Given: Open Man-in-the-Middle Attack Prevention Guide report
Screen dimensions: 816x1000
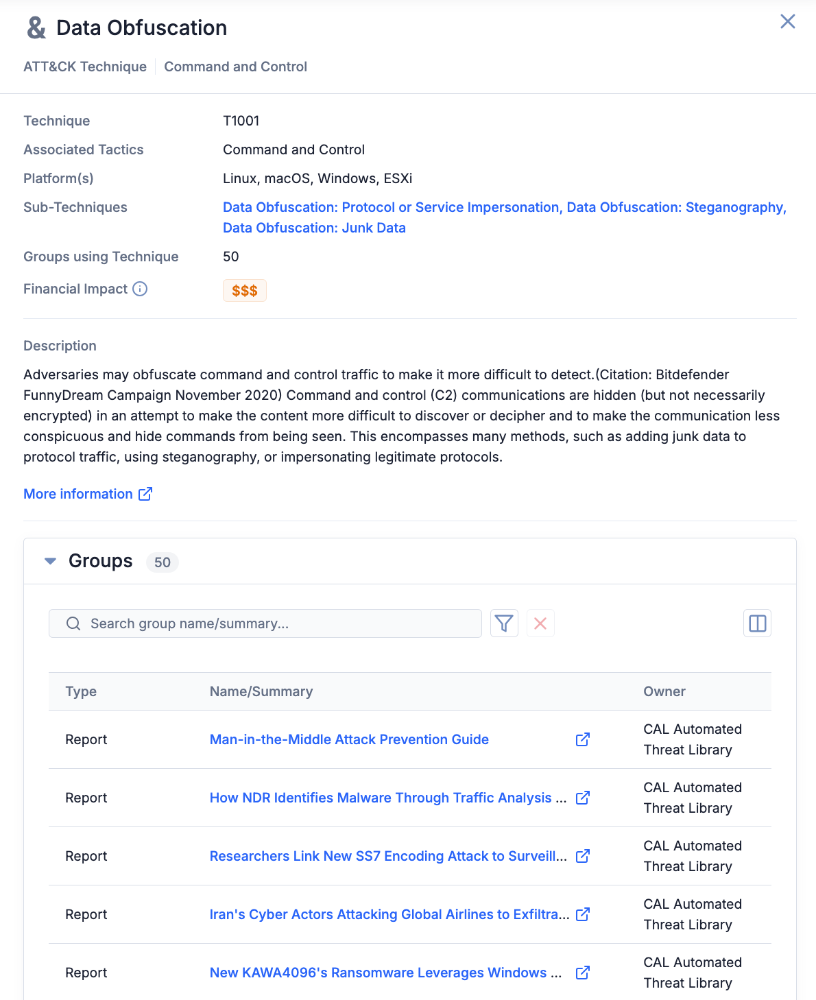Looking at the screenshot, I should [x=349, y=739].
